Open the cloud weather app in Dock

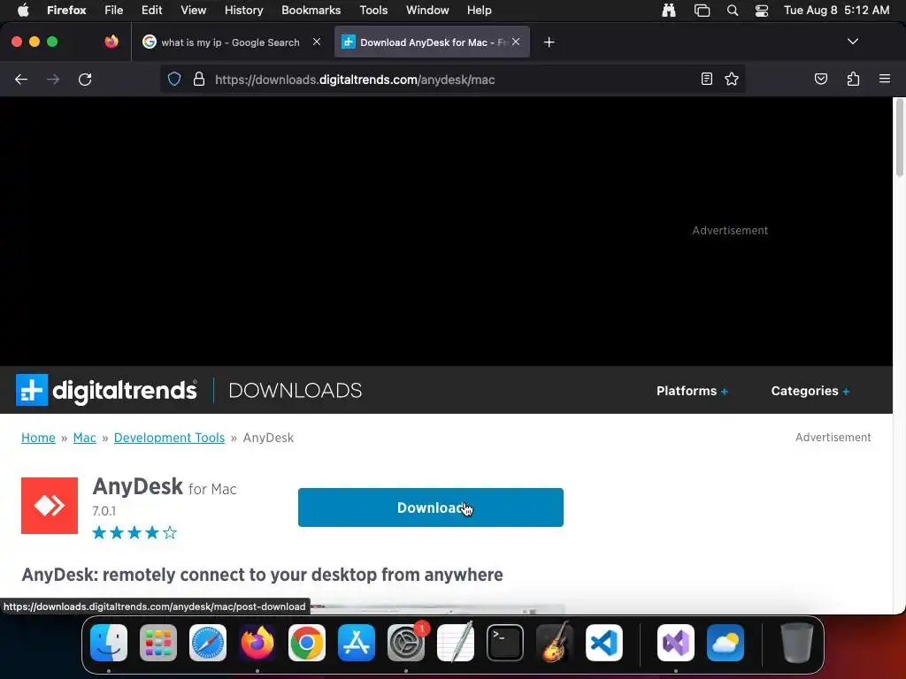tap(726, 643)
